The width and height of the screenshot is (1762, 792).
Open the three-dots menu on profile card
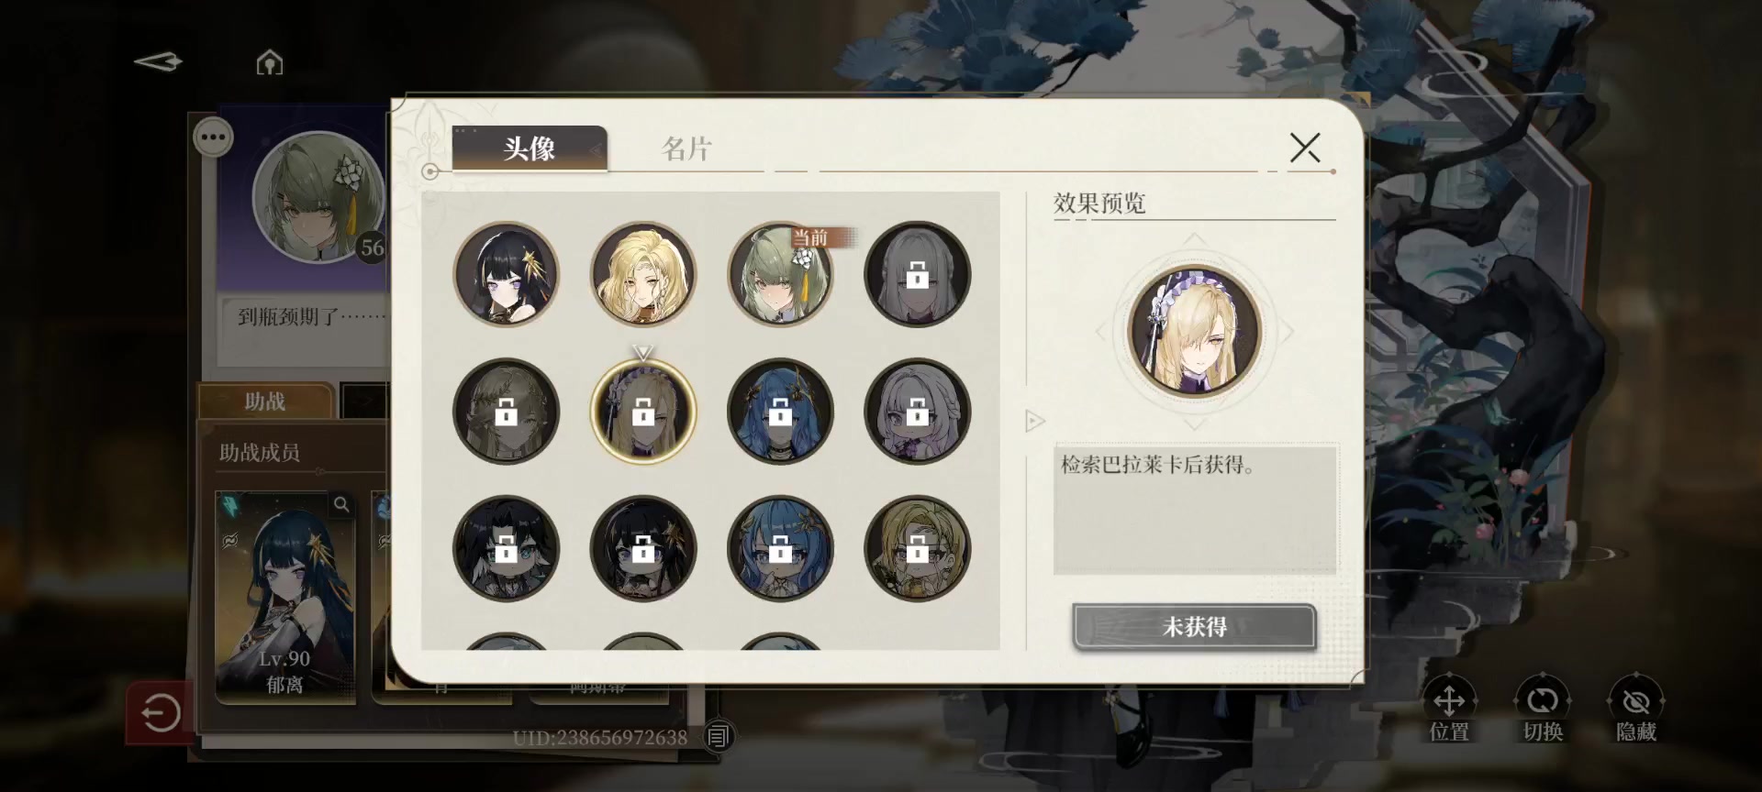213,137
